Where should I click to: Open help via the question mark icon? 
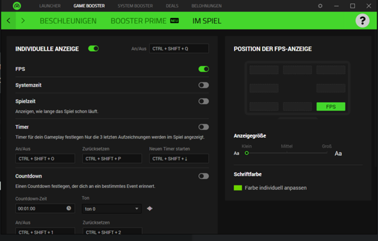[363, 20]
